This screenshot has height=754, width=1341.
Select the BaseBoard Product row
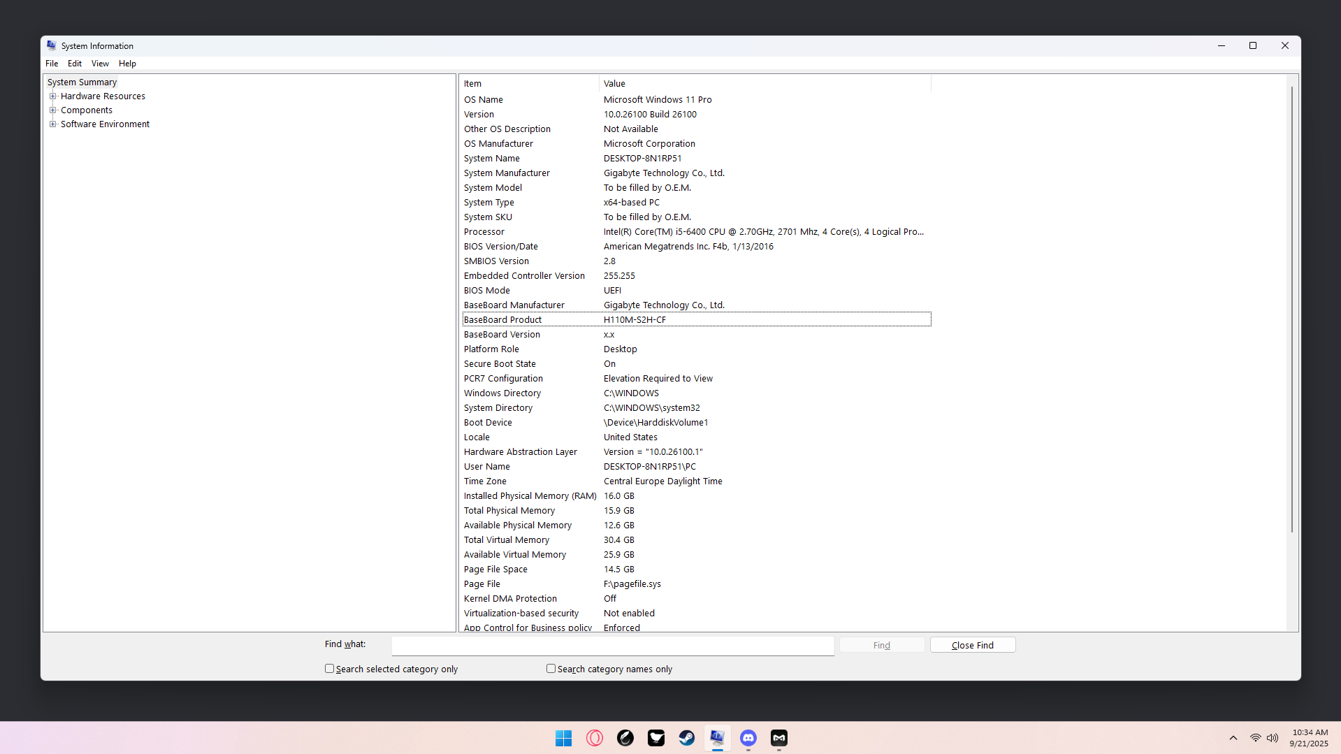click(x=697, y=320)
